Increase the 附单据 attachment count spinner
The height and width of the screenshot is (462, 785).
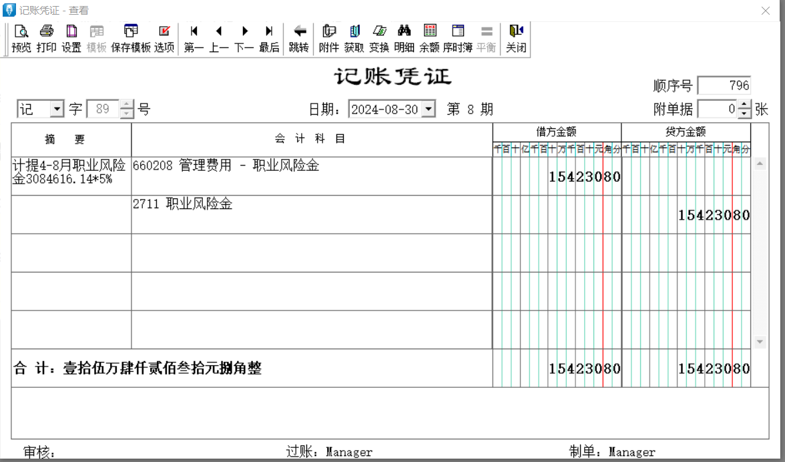[x=745, y=105]
